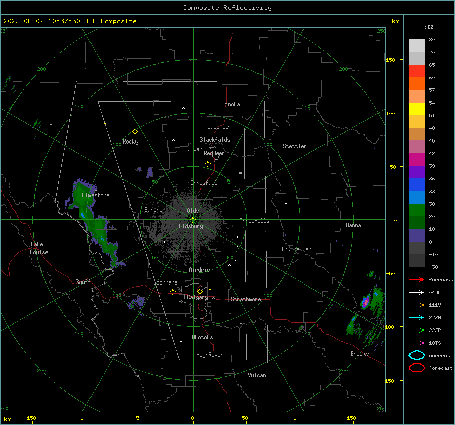Click the Strathmore city label
The height and width of the screenshot is (425, 455).
[246, 299]
